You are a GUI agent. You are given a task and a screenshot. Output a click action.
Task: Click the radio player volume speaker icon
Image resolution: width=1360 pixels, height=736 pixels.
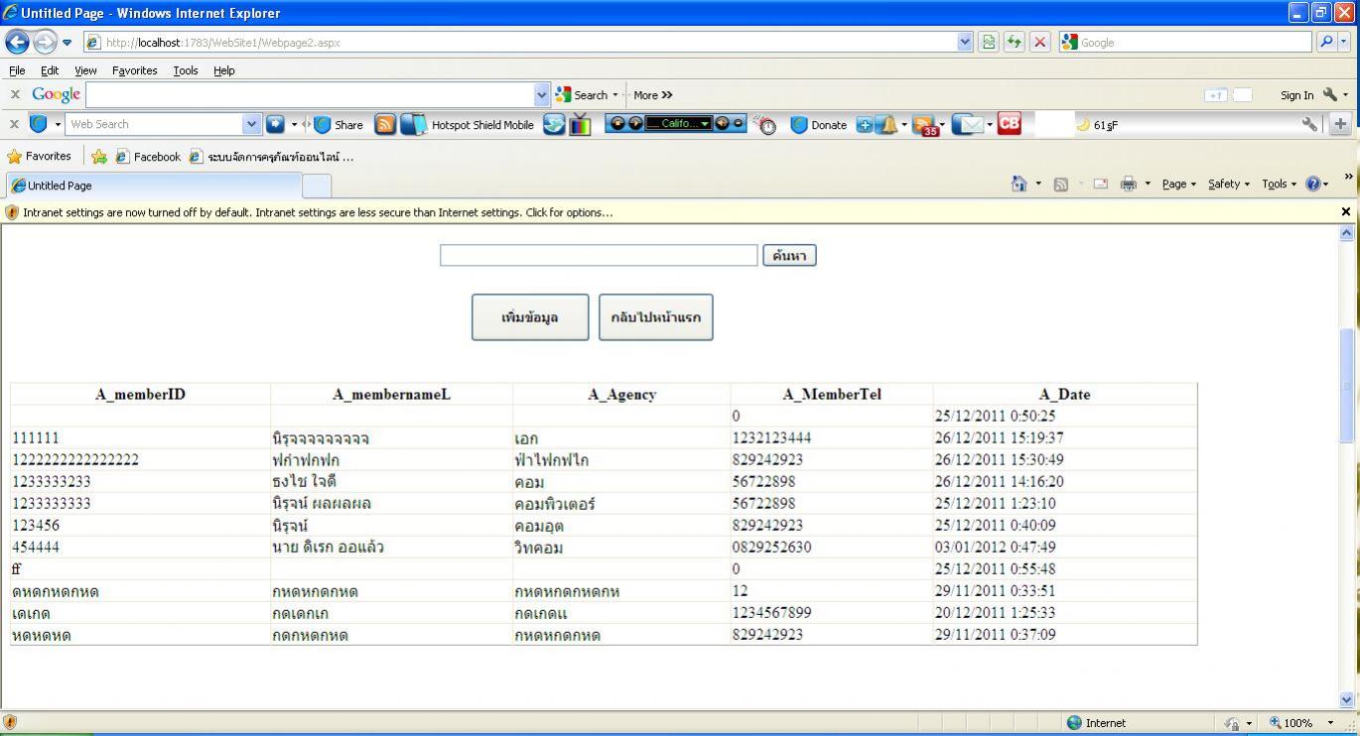(x=722, y=123)
